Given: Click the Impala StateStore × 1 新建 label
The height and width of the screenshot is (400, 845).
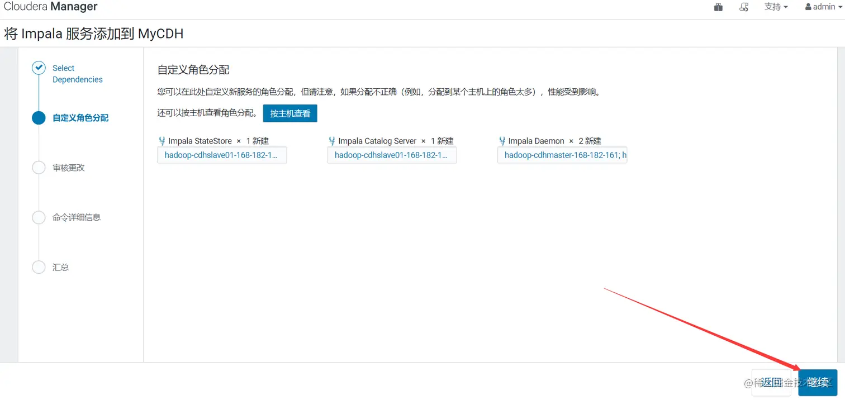Looking at the screenshot, I should [219, 141].
